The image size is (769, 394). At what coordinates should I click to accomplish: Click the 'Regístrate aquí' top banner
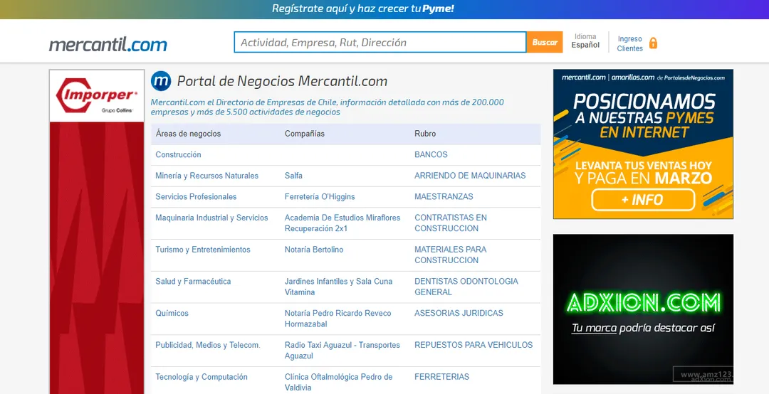363,9
